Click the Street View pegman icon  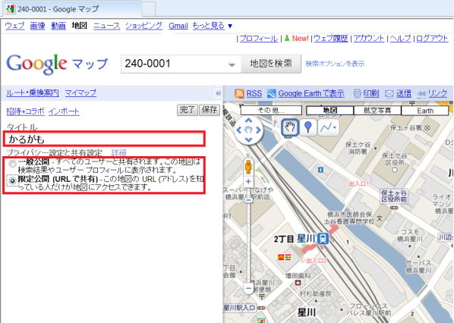248,166
